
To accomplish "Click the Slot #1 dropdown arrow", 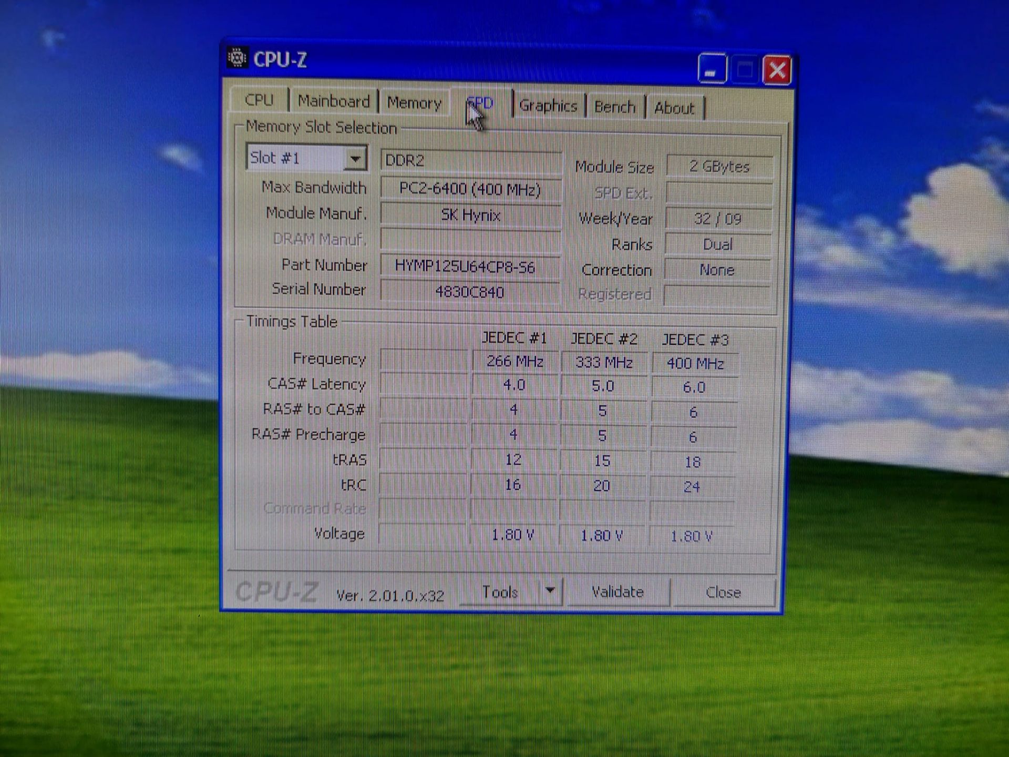I will [355, 158].
